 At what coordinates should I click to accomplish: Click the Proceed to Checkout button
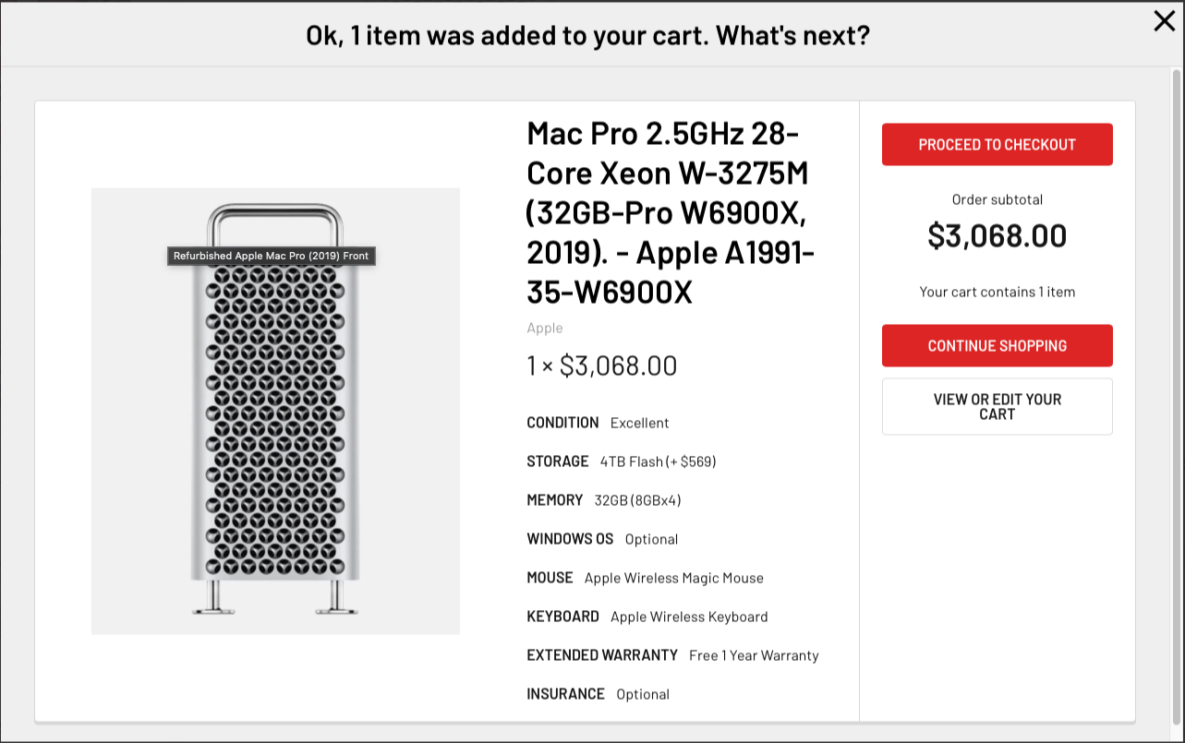click(x=997, y=145)
